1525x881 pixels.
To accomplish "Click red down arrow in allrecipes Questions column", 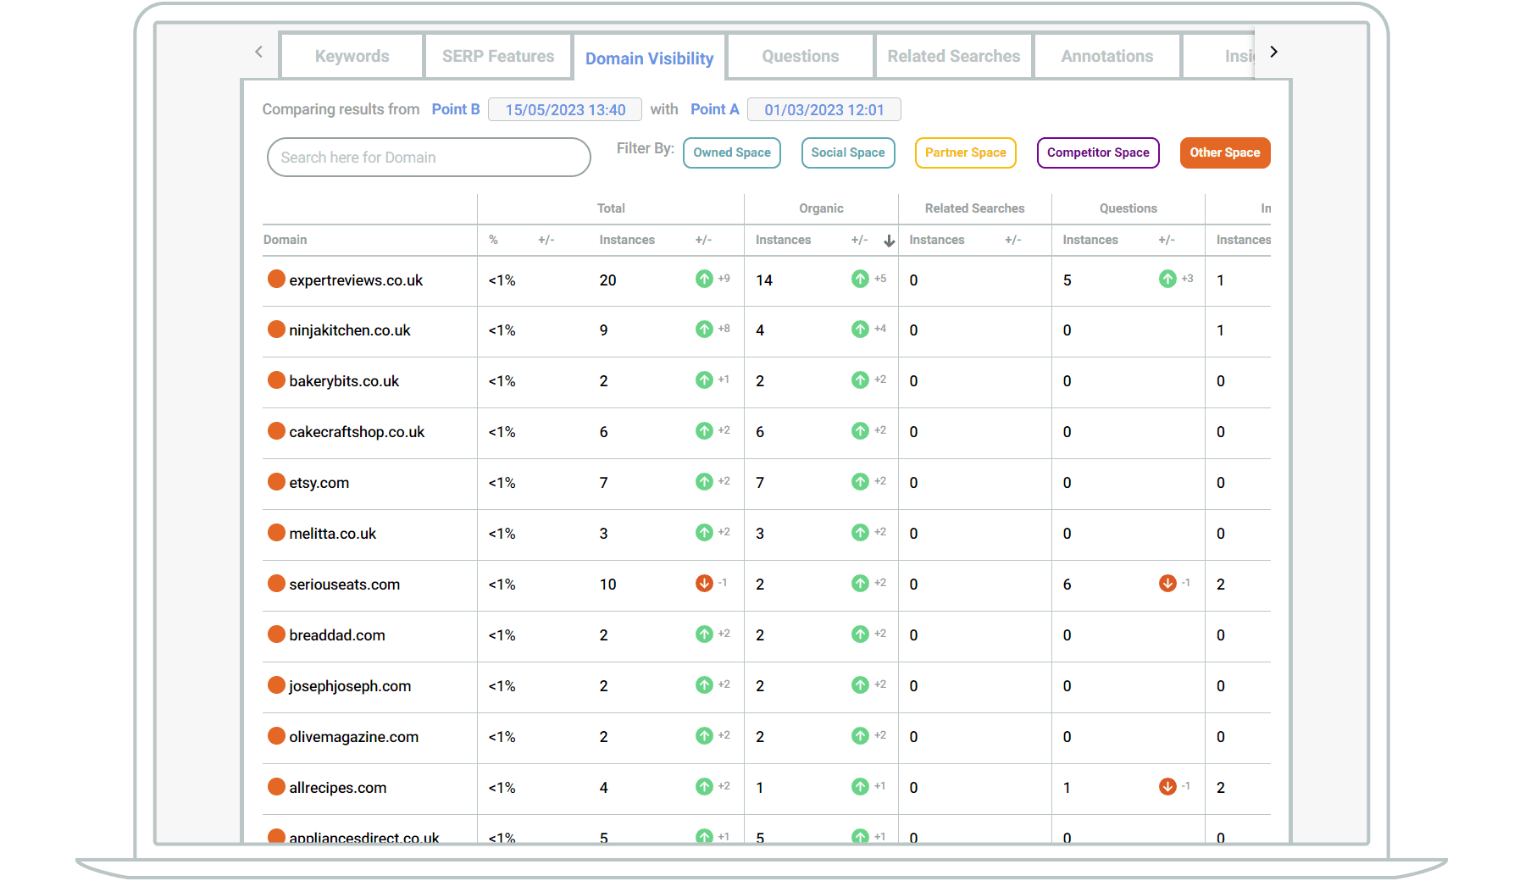I will click(1167, 786).
